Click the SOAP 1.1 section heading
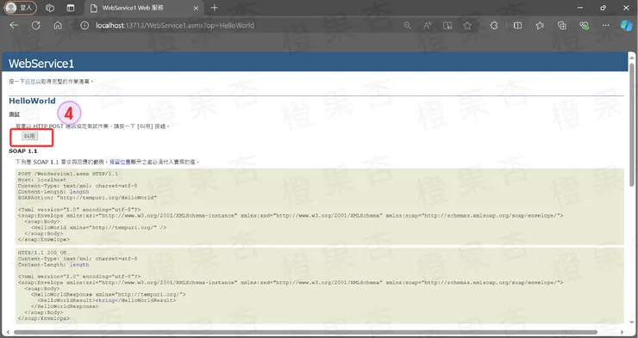 click(22, 151)
